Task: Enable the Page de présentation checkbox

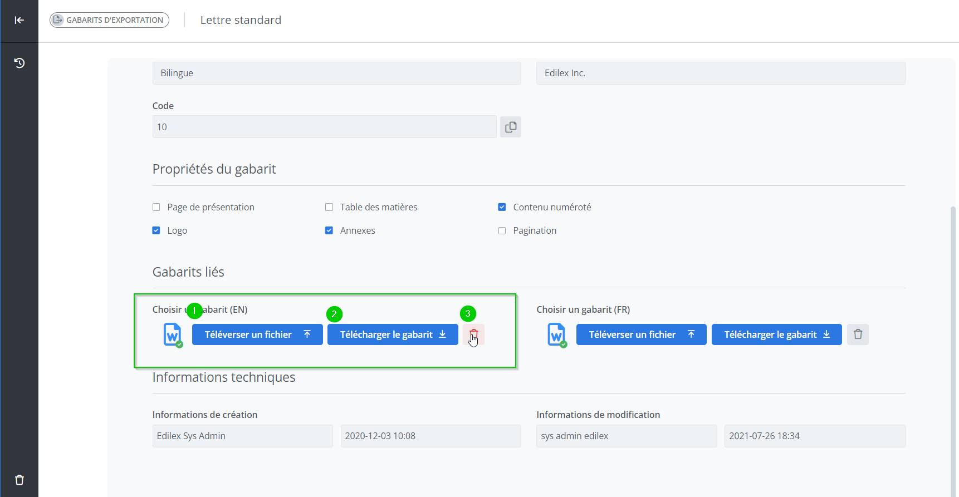Action: 156,207
